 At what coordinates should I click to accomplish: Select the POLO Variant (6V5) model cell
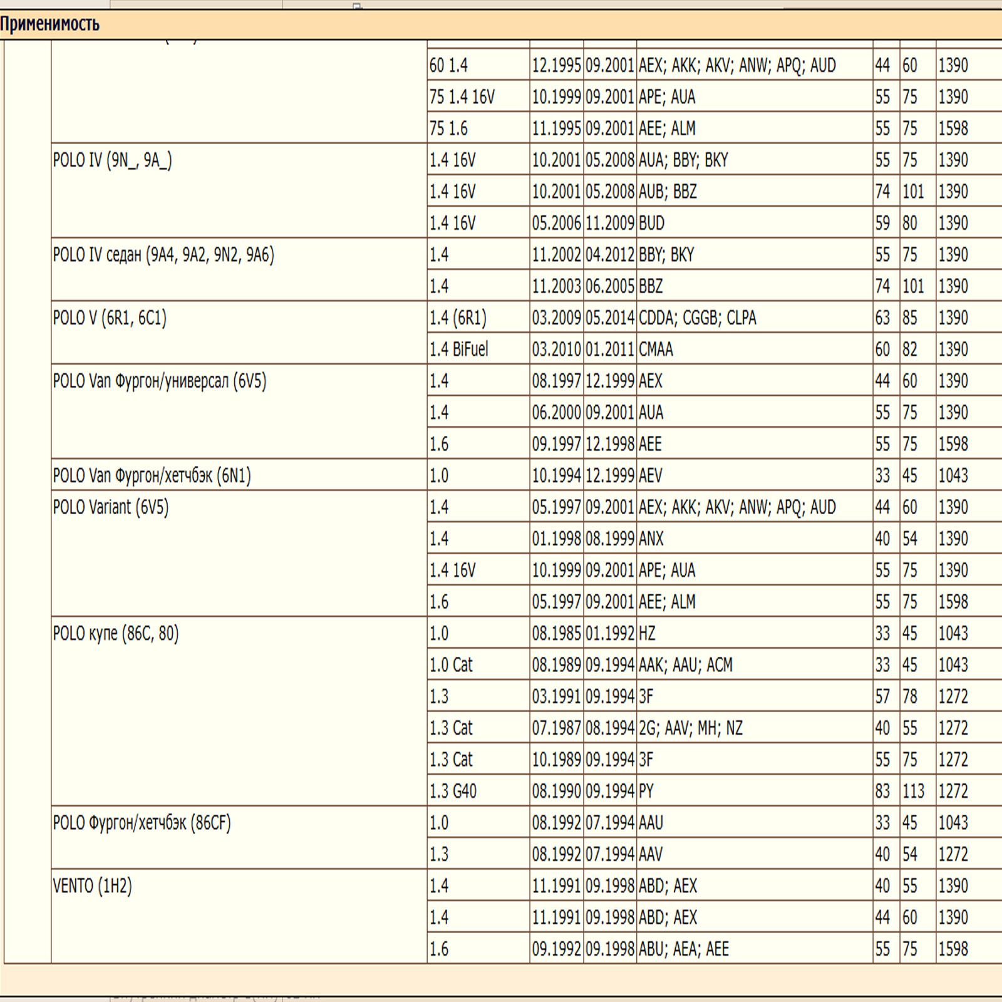coord(111,507)
